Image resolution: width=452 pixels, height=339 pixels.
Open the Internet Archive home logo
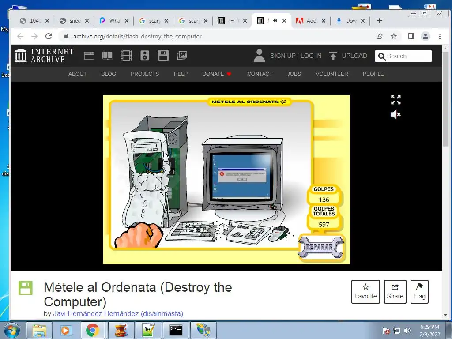(44, 56)
